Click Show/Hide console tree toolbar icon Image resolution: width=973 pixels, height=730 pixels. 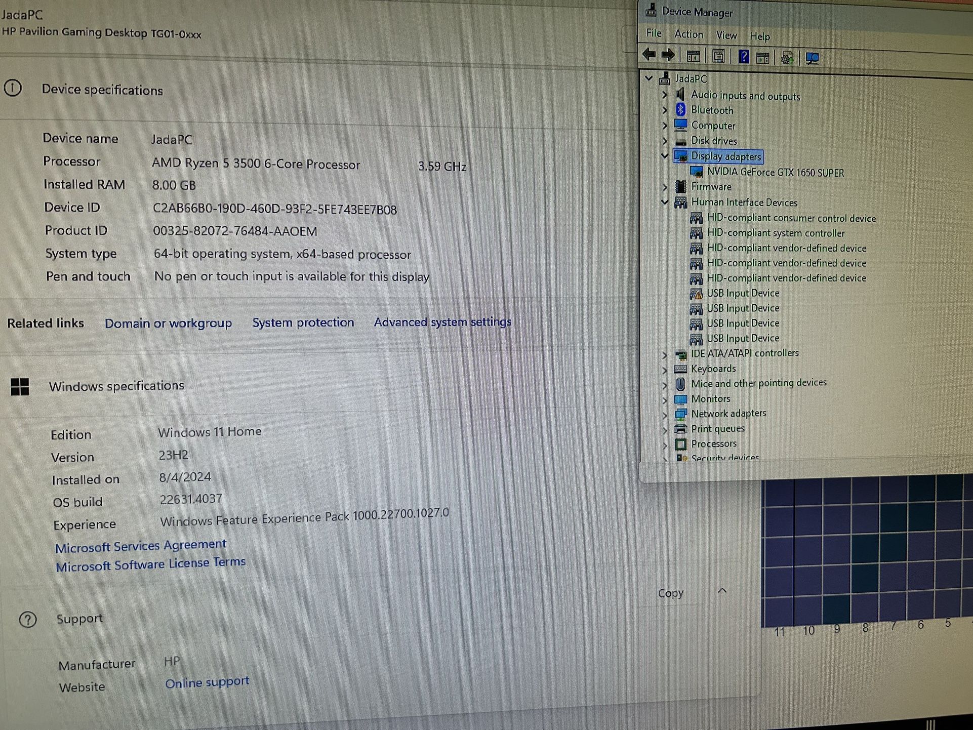(x=694, y=56)
